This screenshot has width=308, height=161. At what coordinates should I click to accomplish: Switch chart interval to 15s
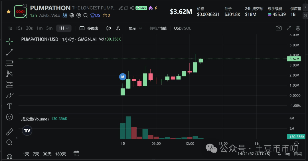[x=19, y=28]
